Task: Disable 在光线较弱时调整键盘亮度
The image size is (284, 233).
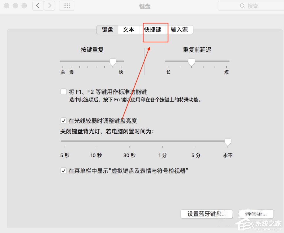Action: (64, 121)
